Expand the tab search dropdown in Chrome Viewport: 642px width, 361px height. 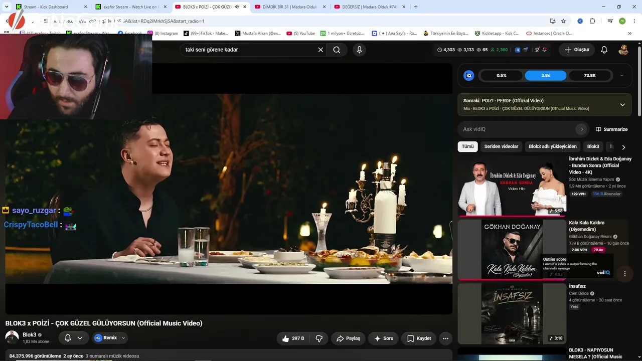click(8, 7)
